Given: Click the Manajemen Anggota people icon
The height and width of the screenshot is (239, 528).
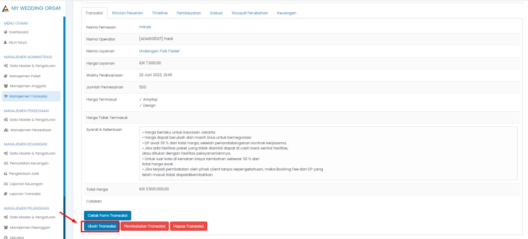Looking at the screenshot, I should tap(6, 86).
